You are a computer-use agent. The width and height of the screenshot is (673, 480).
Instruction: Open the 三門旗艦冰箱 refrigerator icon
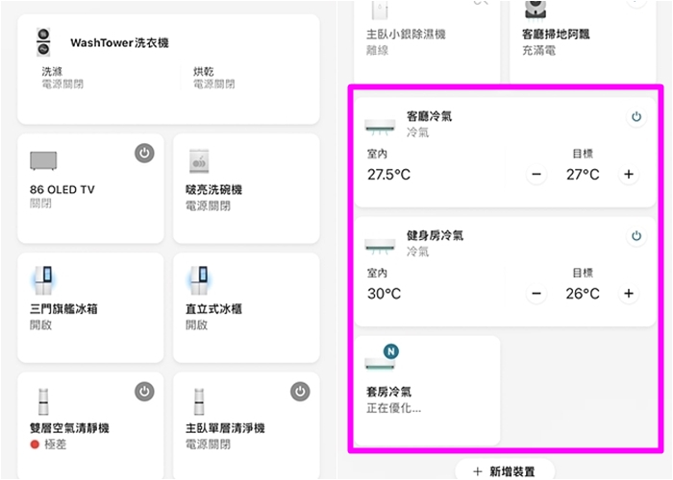[x=44, y=281]
